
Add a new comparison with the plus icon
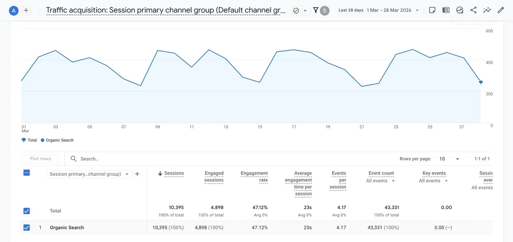pos(26,11)
